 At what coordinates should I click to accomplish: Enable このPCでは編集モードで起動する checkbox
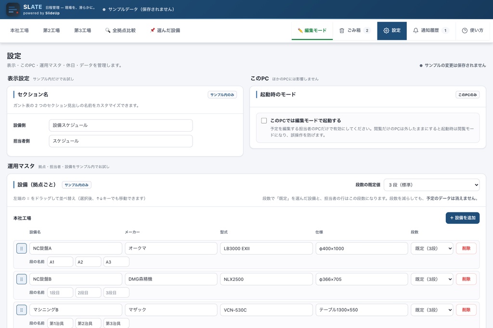click(264, 121)
